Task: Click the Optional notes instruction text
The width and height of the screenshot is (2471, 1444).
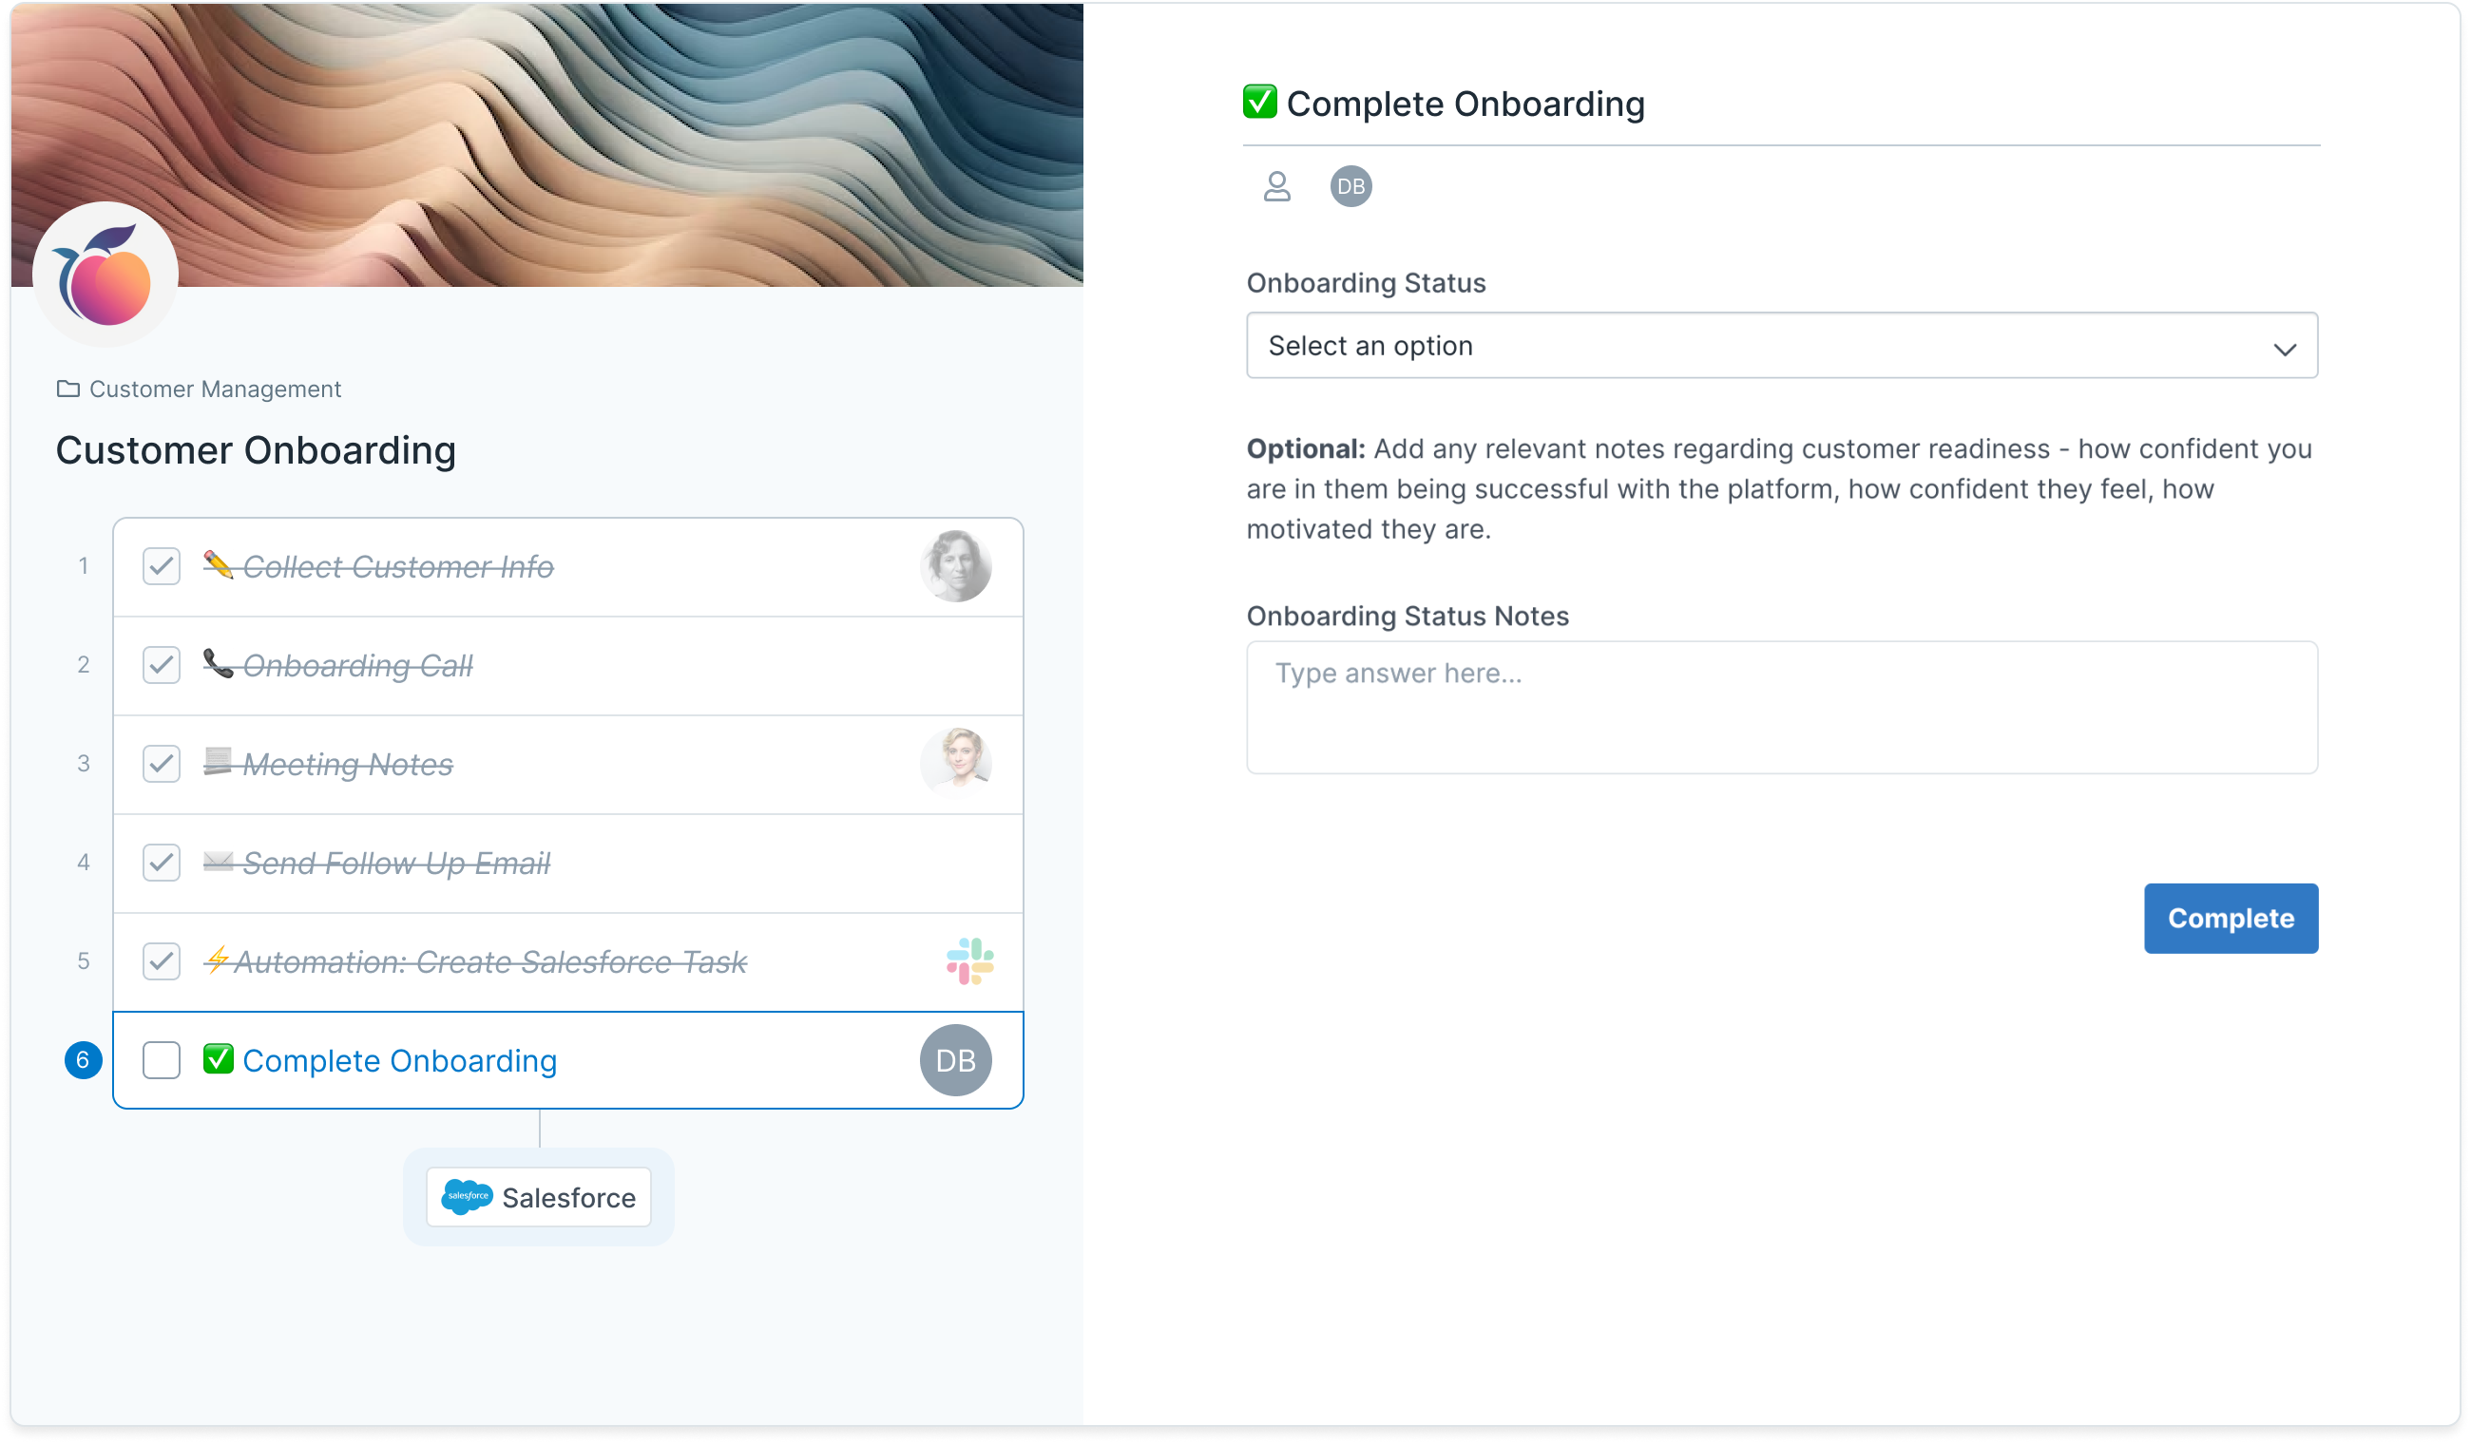Action: tap(1779, 489)
